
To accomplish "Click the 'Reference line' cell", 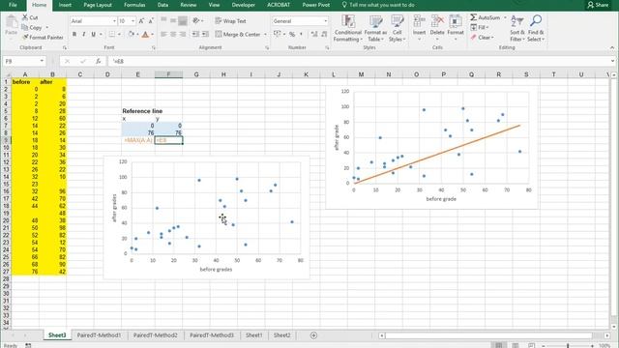I will (142, 111).
